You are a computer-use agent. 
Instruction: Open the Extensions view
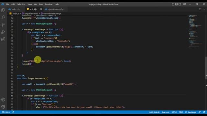click(3, 39)
